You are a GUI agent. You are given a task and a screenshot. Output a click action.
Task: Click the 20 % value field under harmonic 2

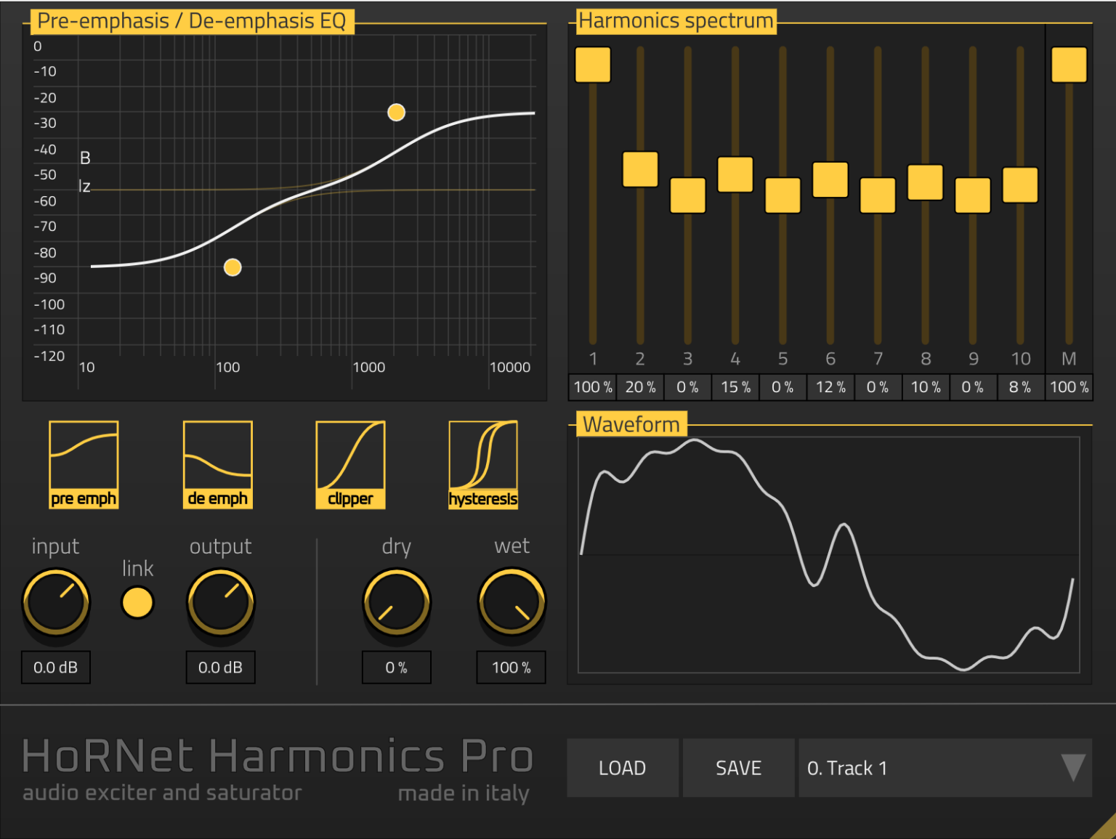[x=639, y=387]
